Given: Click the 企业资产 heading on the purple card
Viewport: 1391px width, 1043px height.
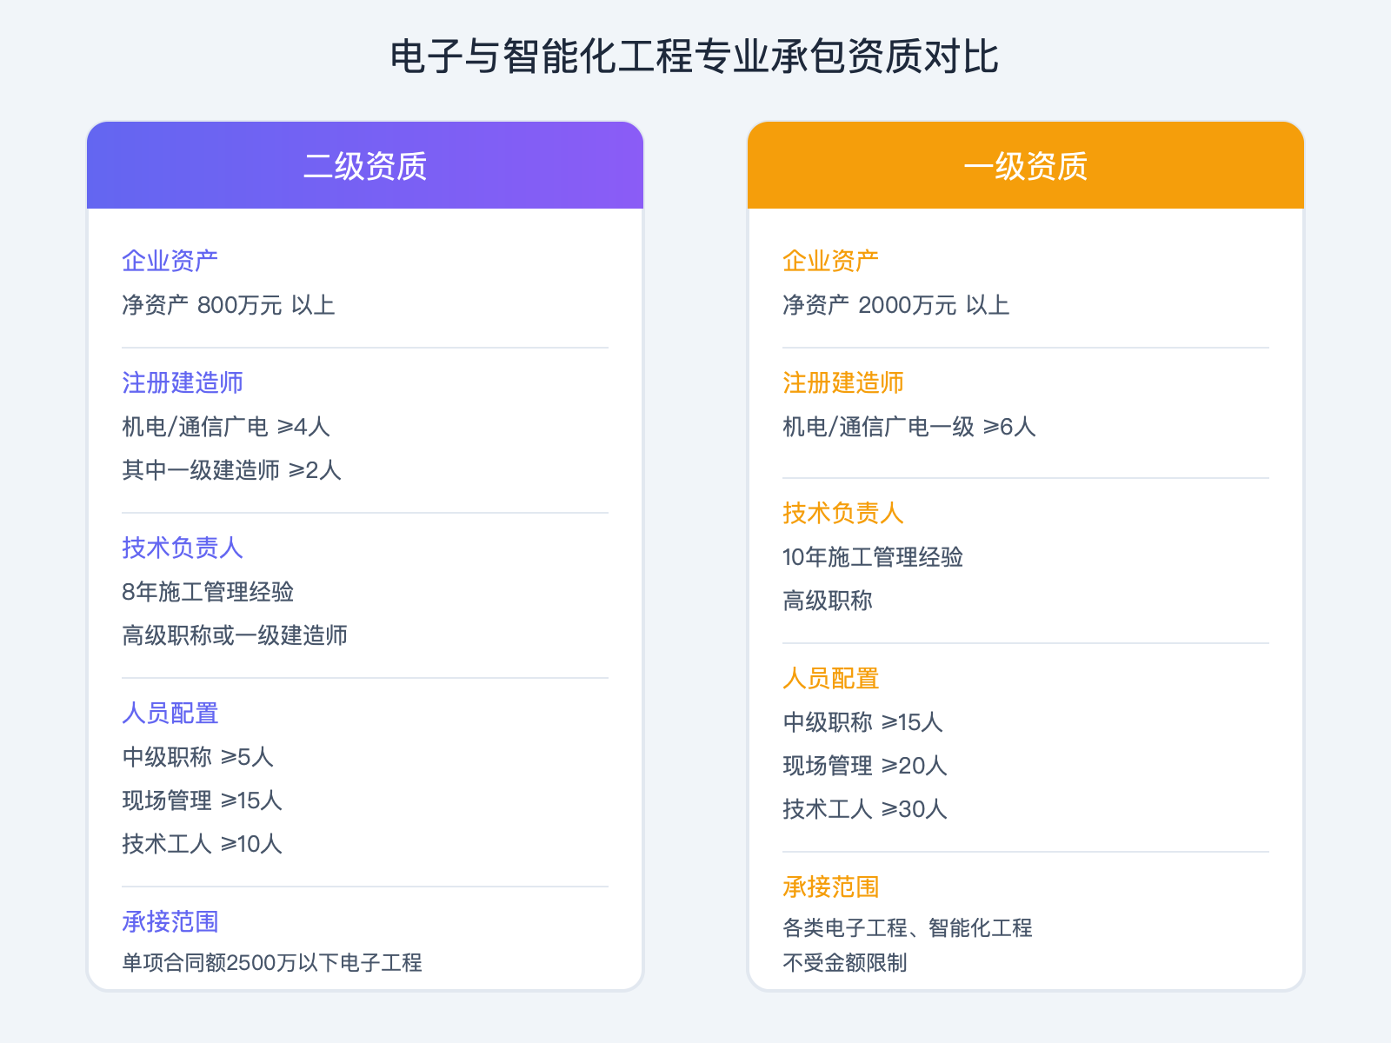Looking at the screenshot, I should tap(170, 258).
